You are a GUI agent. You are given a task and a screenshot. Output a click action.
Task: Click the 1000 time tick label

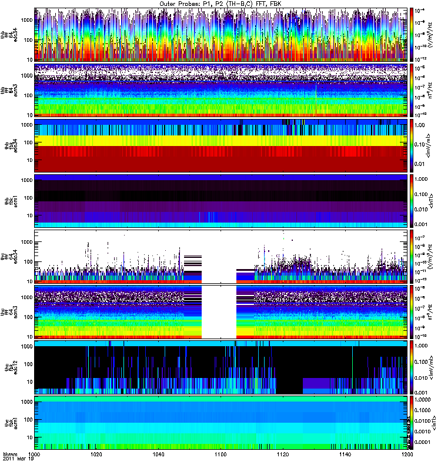click(x=35, y=455)
